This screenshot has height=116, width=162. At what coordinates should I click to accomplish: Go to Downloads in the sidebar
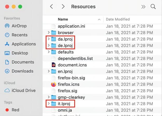point(22,71)
